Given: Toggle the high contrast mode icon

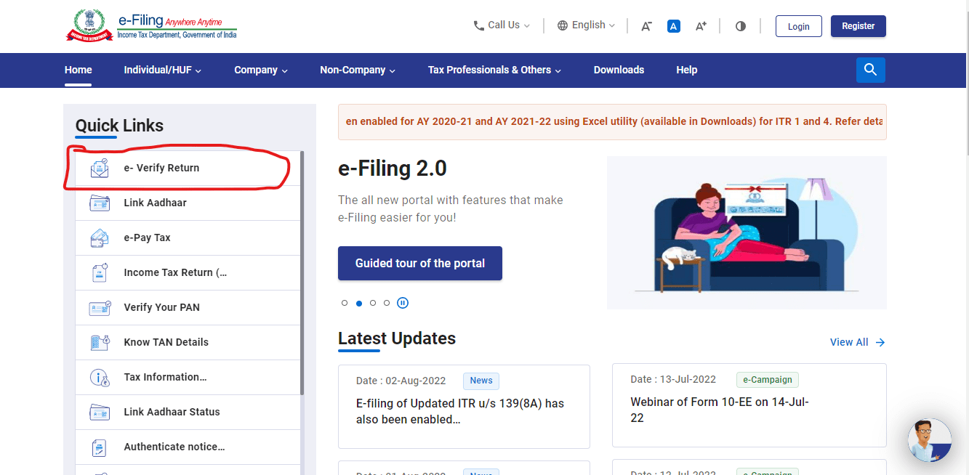Looking at the screenshot, I should pyautogui.click(x=741, y=26).
